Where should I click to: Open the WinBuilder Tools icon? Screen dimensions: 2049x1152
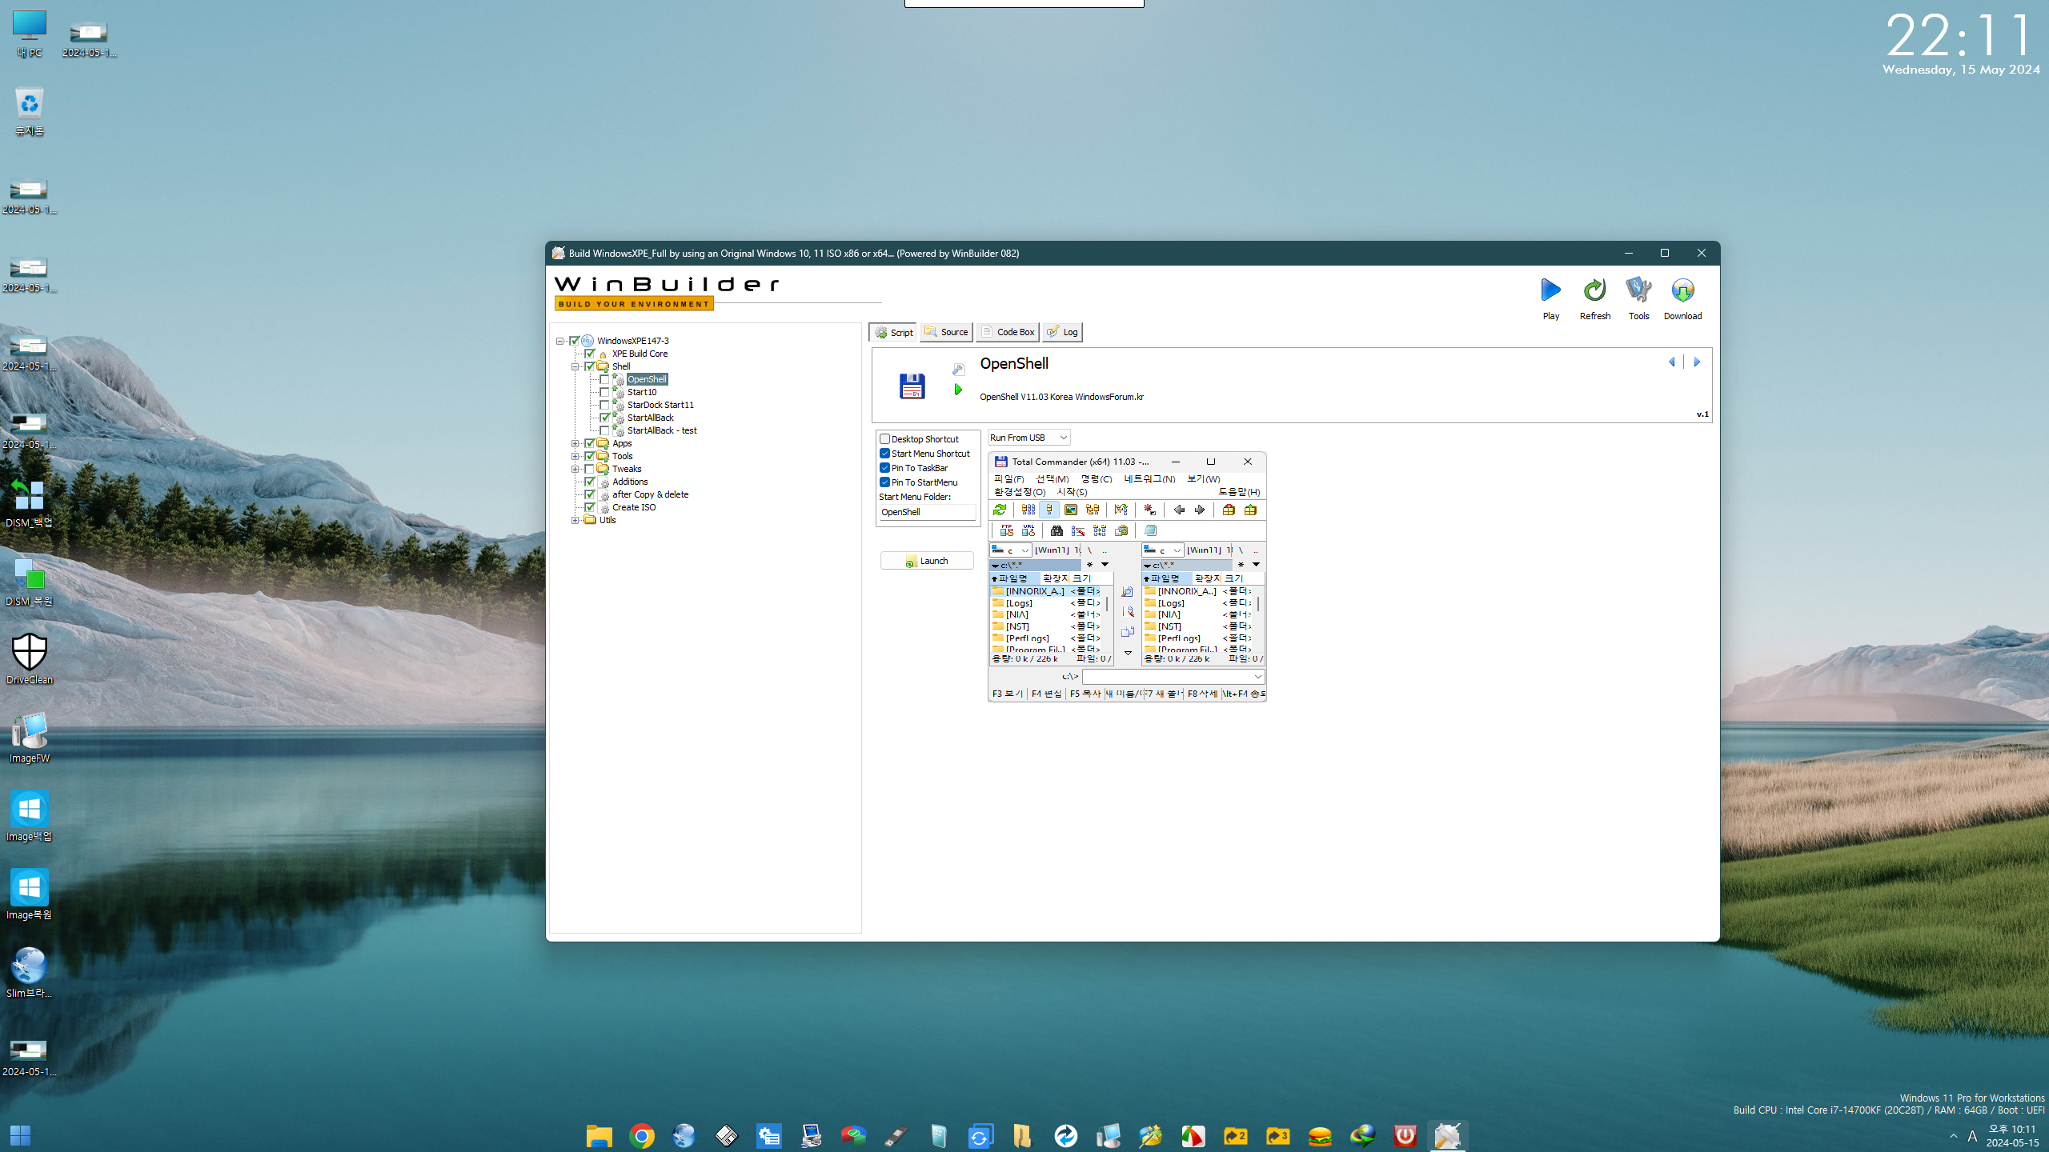[1638, 290]
